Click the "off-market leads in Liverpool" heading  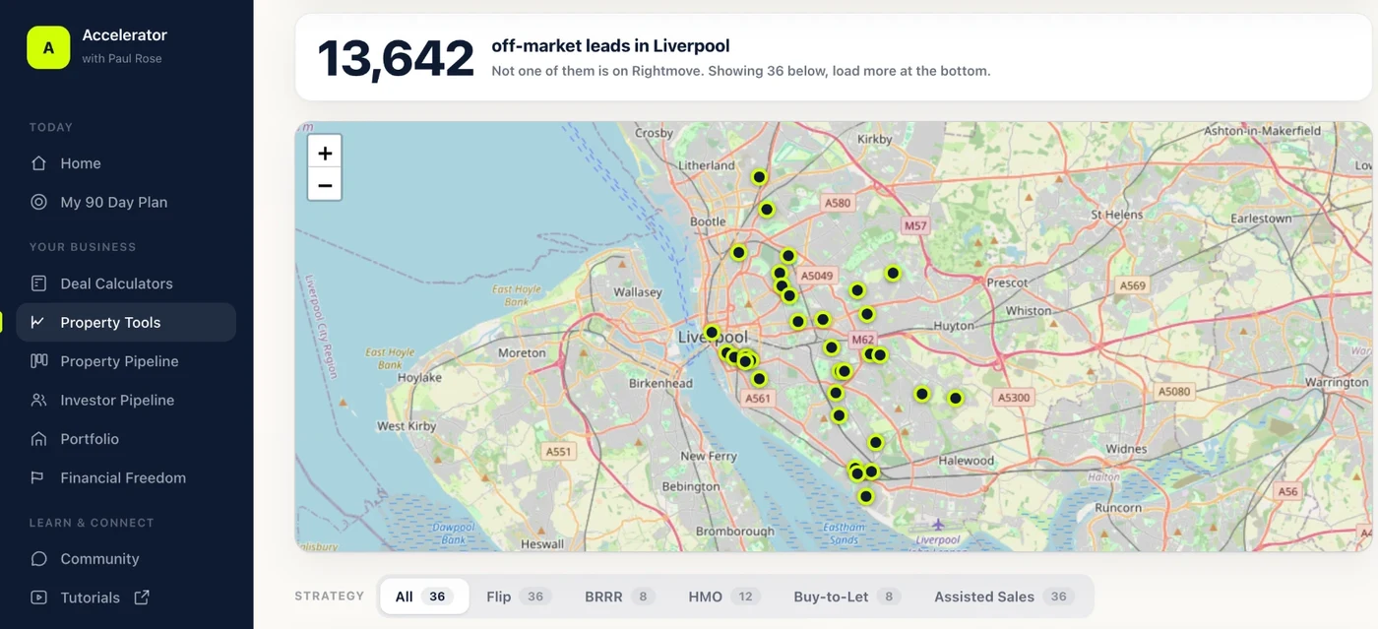pos(610,46)
